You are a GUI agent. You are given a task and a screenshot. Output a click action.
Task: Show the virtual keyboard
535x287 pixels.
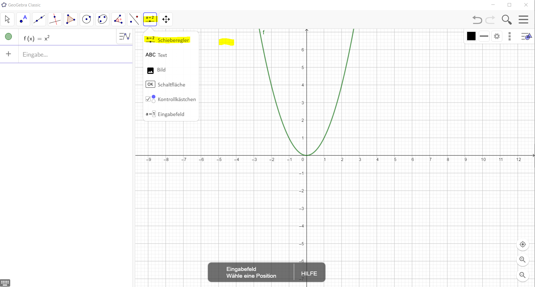(5, 282)
